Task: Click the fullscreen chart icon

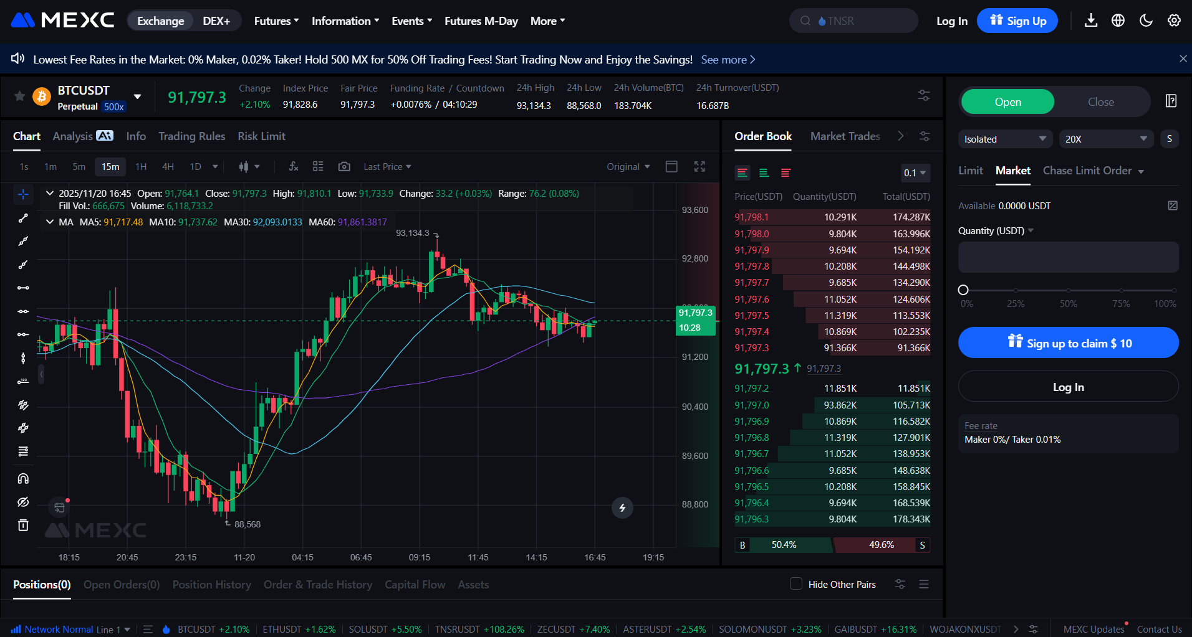Action: pyautogui.click(x=699, y=166)
